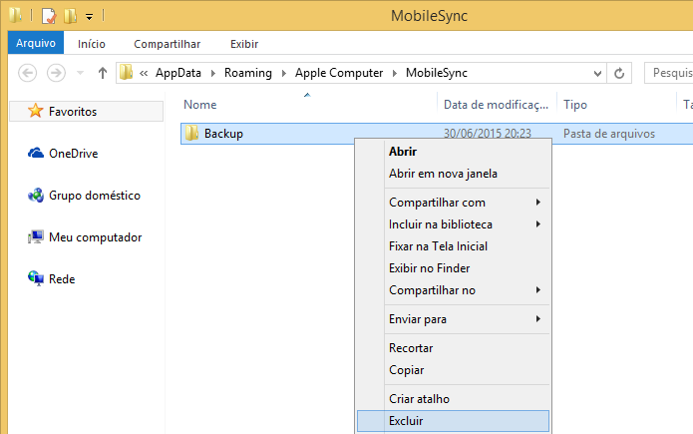Choose Excluir from the context menu
The image size is (693, 434).
[453, 421]
